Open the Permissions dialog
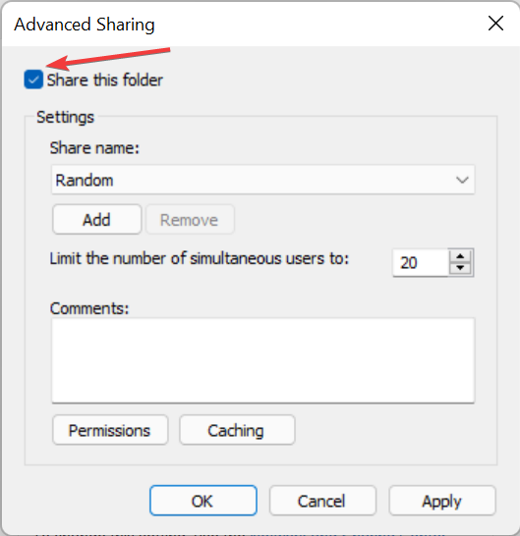The width and height of the screenshot is (520, 536). click(x=110, y=430)
